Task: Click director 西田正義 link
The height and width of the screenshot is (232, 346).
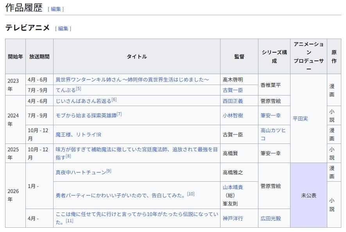Action: click(233, 101)
